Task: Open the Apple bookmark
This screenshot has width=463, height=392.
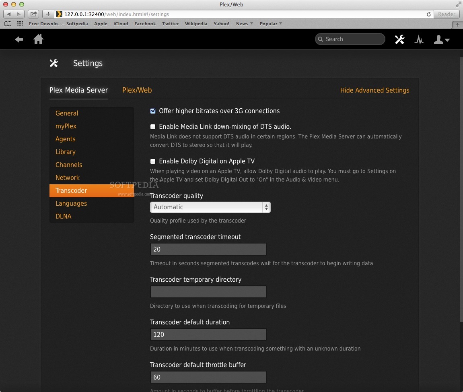Action: pyautogui.click(x=101, y=24)
